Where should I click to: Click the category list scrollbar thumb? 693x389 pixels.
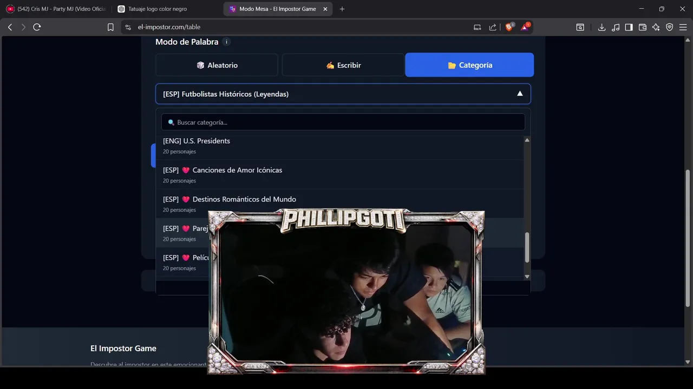coord(527,248)
